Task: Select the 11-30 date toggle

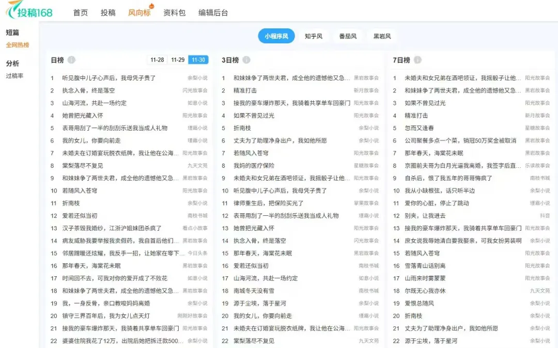Action: [x=198, y=60]
